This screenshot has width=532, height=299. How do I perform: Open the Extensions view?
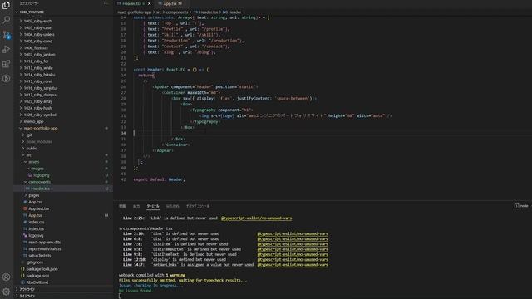[x=6, y=64]
